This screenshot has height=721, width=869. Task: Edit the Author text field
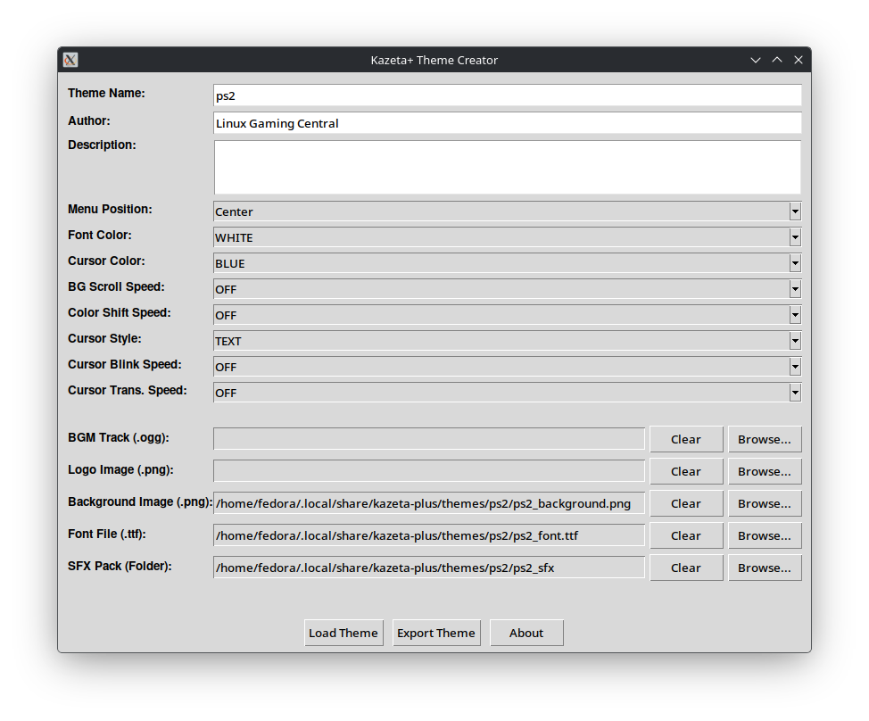coord(507,123)
